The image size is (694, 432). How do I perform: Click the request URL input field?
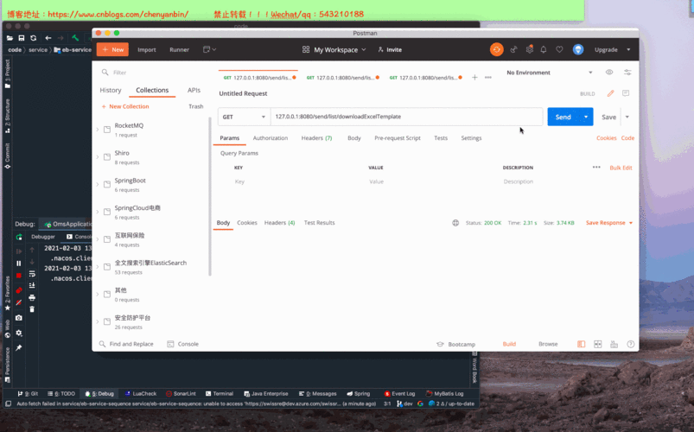[x=406, y=117]
